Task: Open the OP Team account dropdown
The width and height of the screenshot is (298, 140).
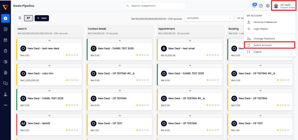Action: tap(284, 6)
